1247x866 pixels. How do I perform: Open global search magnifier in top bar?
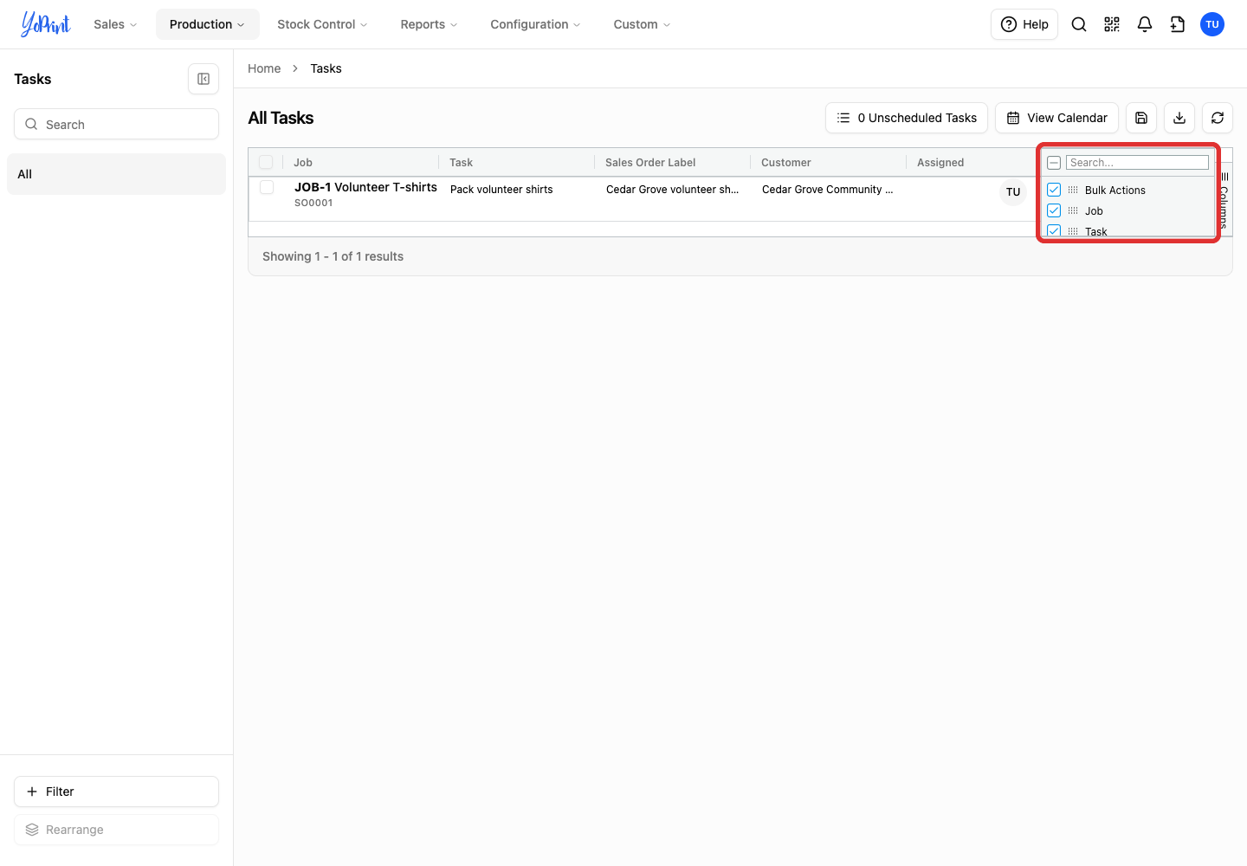(x=1079, y=24)
